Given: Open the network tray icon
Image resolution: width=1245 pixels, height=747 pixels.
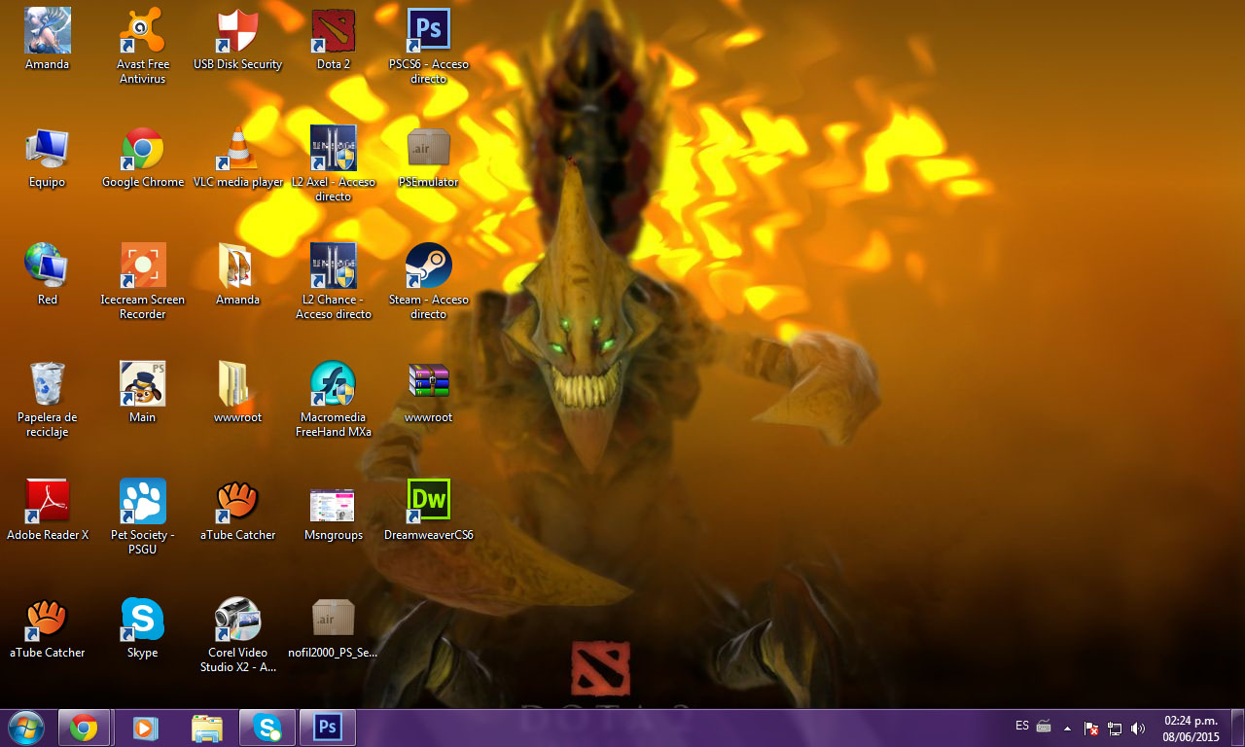Looking at the screenshot, I should tap(1115, 728).
